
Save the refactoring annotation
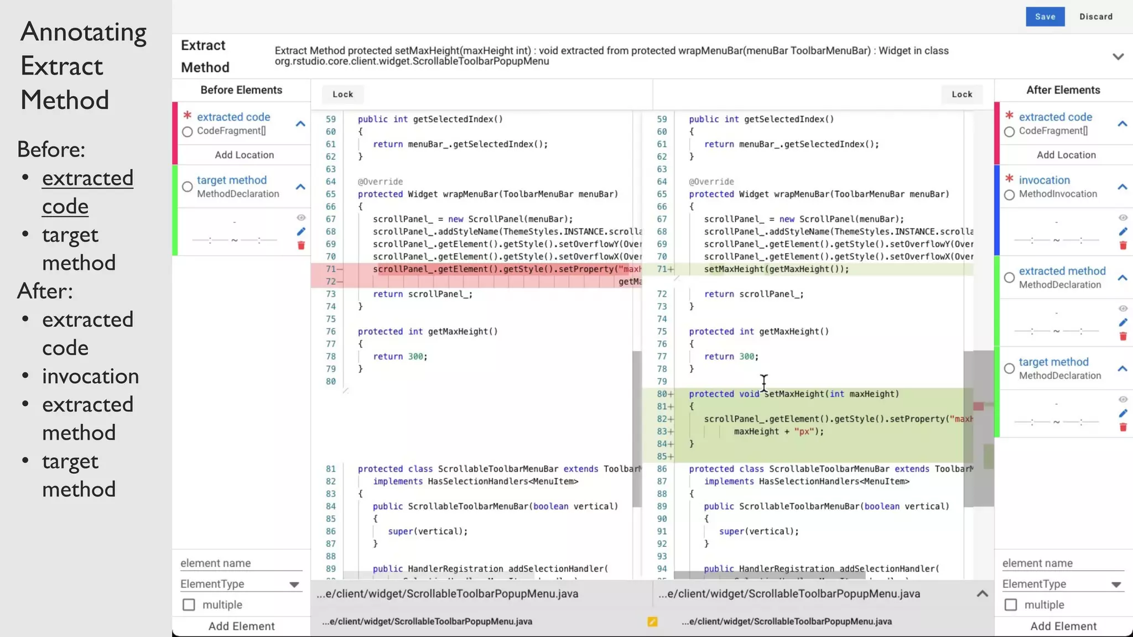(1045, 17)
